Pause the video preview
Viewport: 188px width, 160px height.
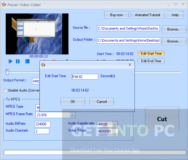coord(18,61)
